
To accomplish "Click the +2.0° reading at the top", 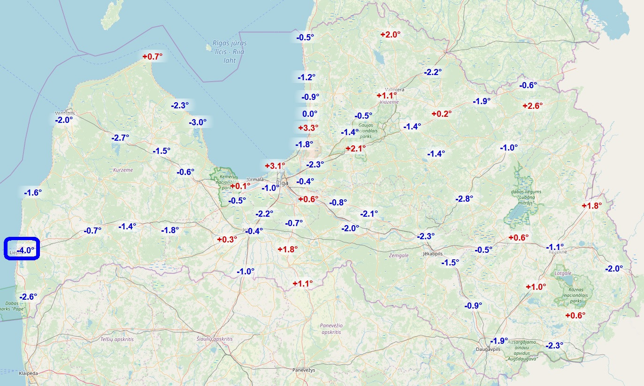I will click(x=391, y=34).
